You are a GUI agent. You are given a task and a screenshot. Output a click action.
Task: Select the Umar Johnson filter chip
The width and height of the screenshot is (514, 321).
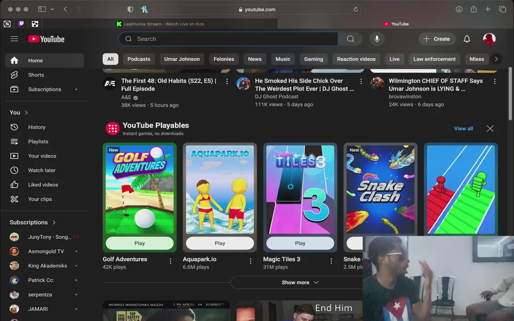tap(182, 59)
